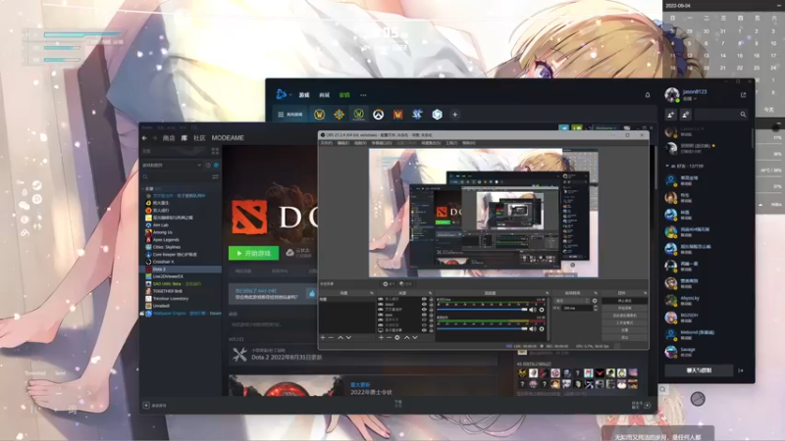Screen dimensions: 785x441
Task: Collapse the top game group in Steam library
Action: (143, 188)
